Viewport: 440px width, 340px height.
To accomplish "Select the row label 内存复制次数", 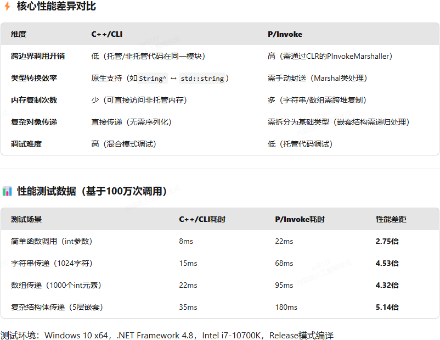I will coord(34,100).
